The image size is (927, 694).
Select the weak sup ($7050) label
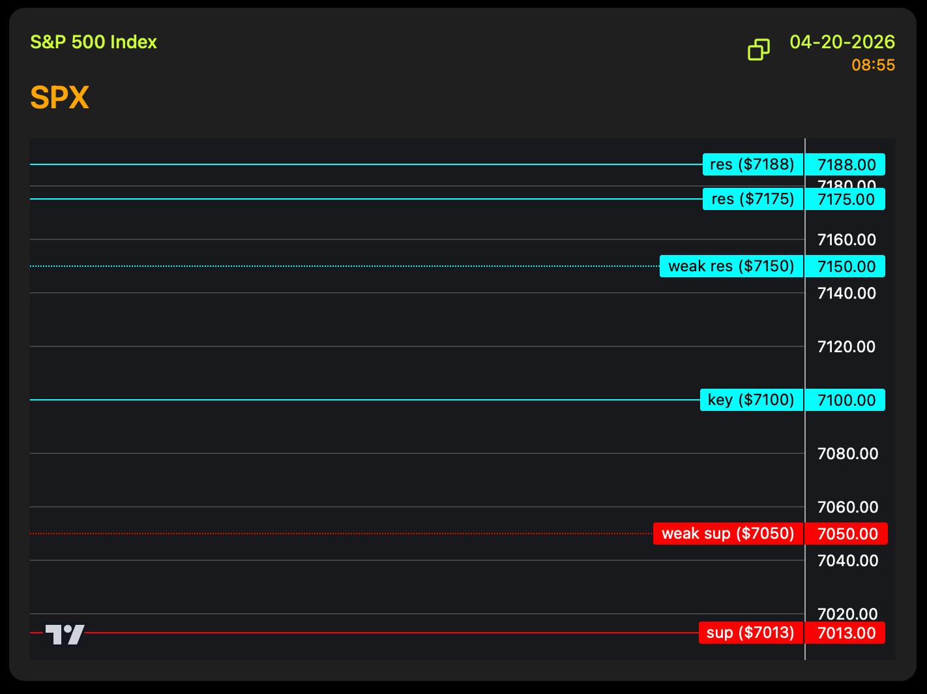point(728,534)
